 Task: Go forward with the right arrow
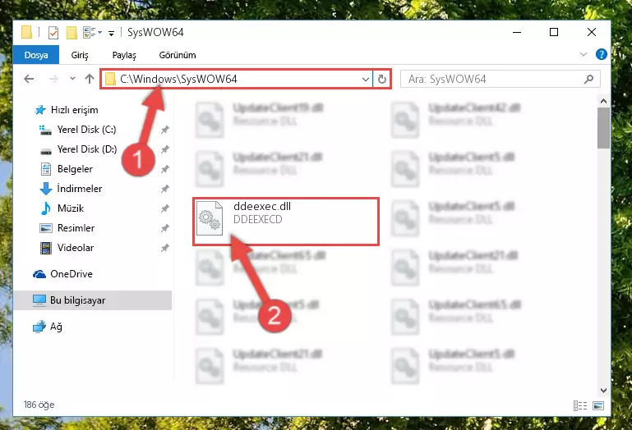pos(53,79)
